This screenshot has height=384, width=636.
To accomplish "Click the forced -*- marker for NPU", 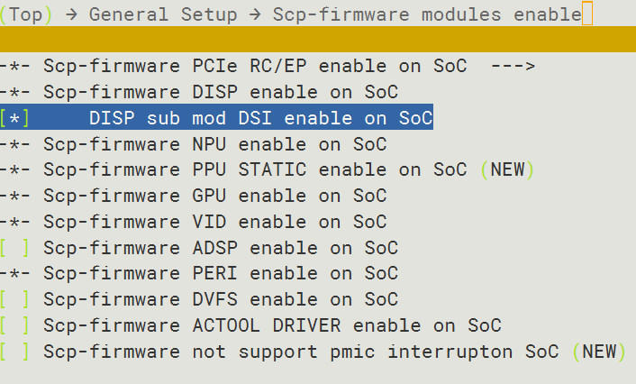I will click(14, 144).
